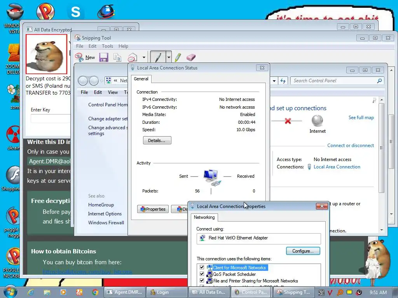
Task: Open Windows Firewall under See also
Action: click(106, 222)
